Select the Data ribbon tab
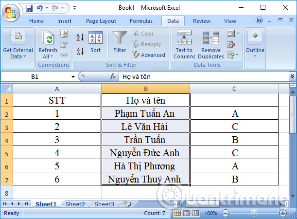Image resolution: width=297 pixels, height=219 pixels. click(173, 21)
